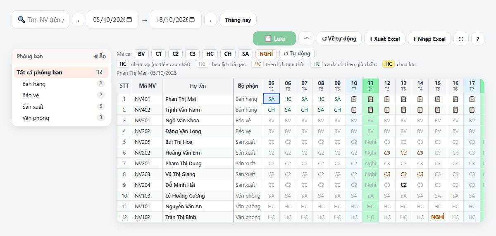Focus the employee search field

point(41,19)
